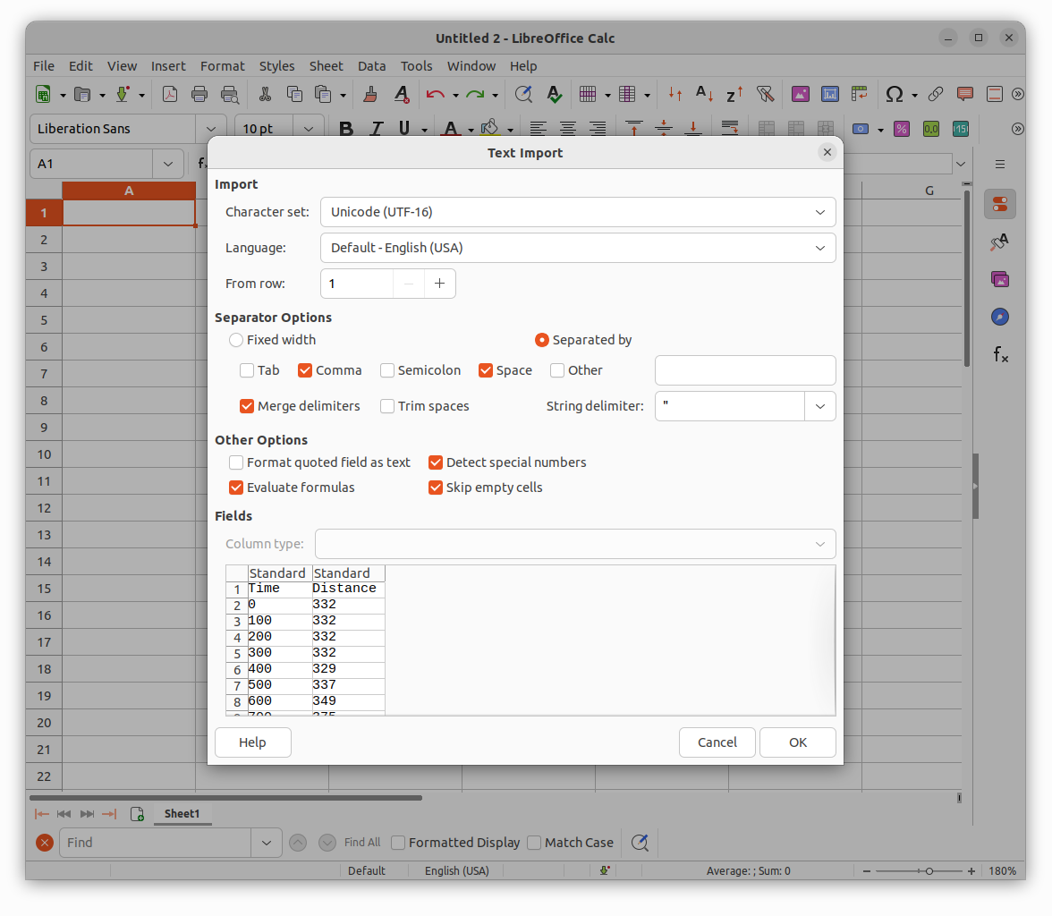Image resolution: width=1052 pixels, height=916 pixels.
Task: Open the Sheet menu
Action: [x=326, y=66]
